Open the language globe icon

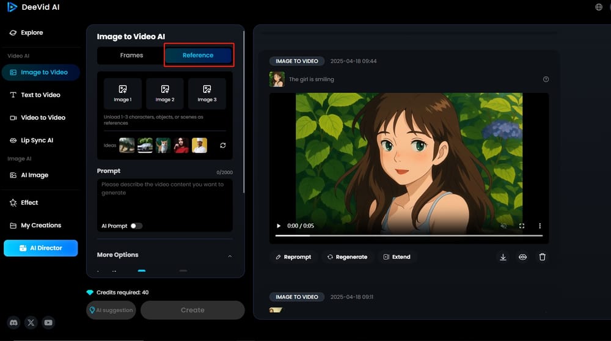coord(598,7)
